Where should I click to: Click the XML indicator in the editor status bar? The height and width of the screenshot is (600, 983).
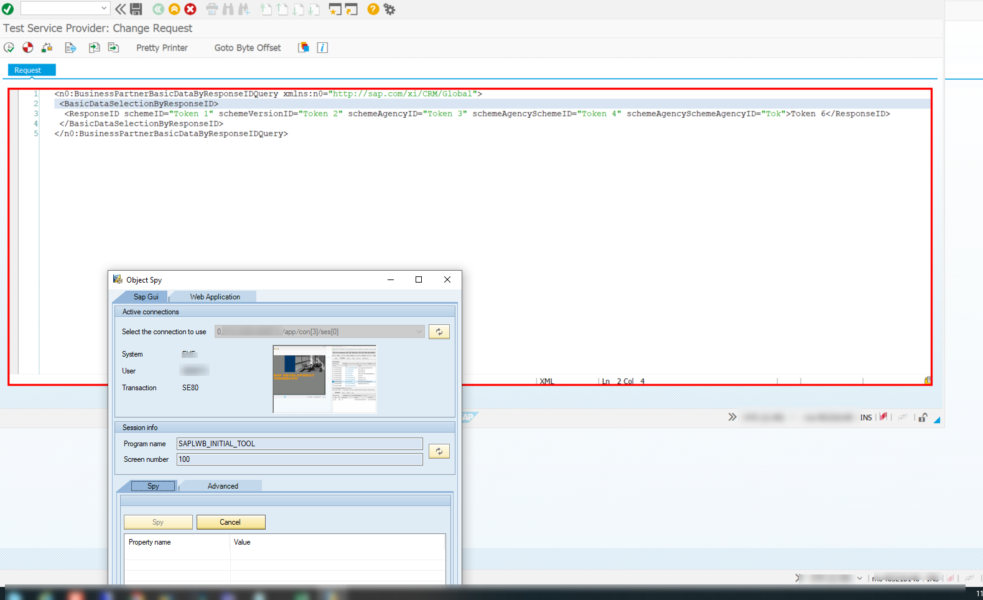coord(547,381)
